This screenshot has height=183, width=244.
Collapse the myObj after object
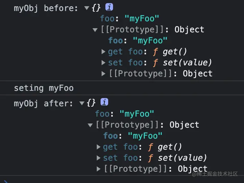[82, 103]
